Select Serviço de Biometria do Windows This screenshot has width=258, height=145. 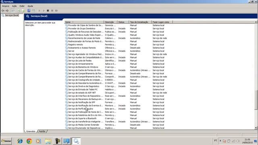[83, 67]
